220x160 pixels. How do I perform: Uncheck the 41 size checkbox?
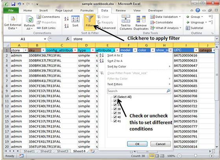[x=115, y=121]
